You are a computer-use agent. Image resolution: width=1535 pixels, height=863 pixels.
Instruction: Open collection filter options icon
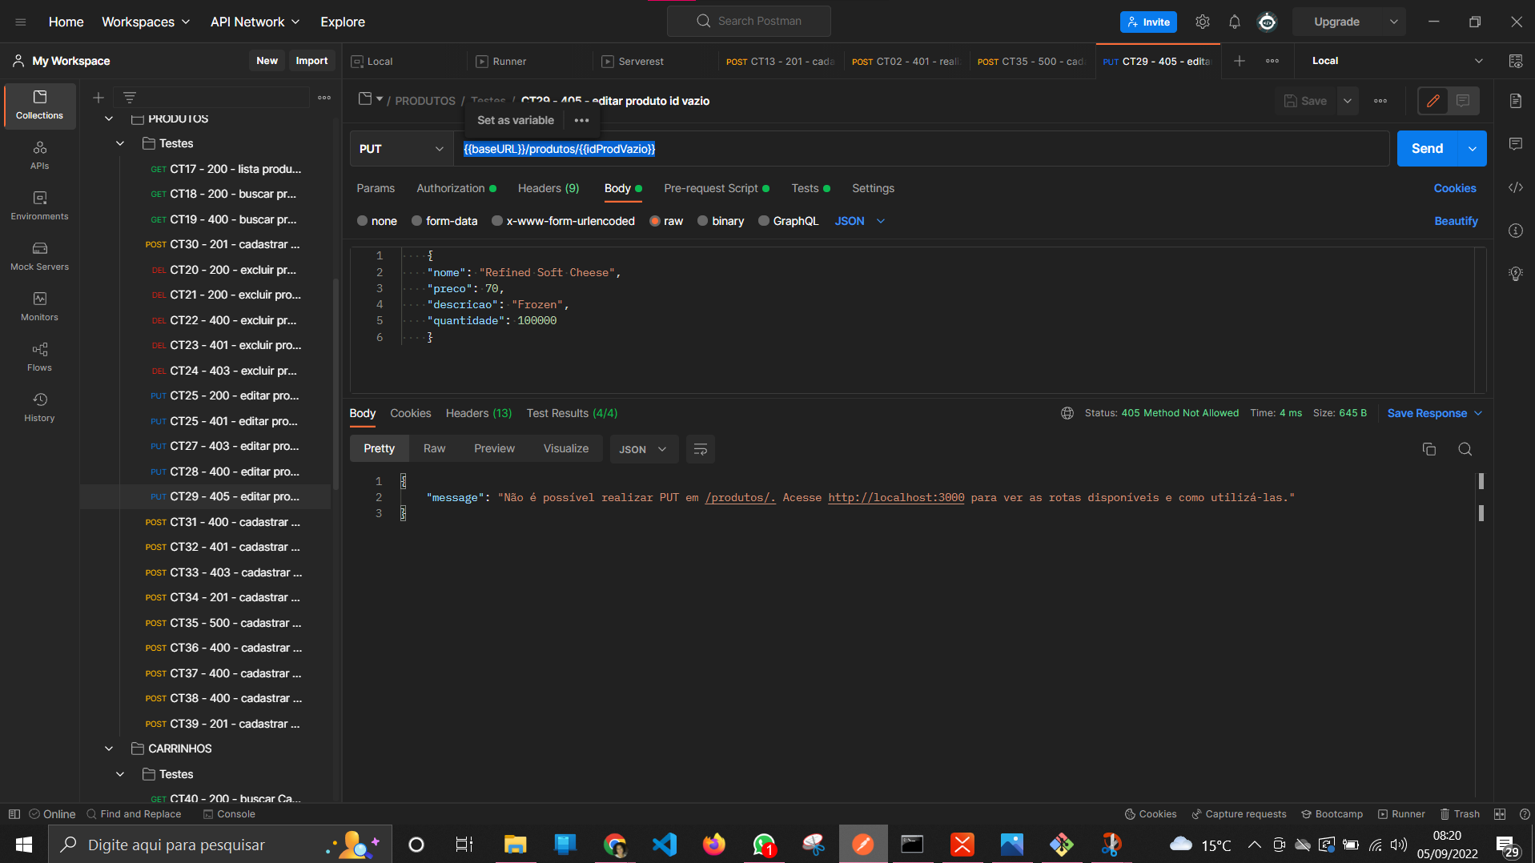(130, 98)
